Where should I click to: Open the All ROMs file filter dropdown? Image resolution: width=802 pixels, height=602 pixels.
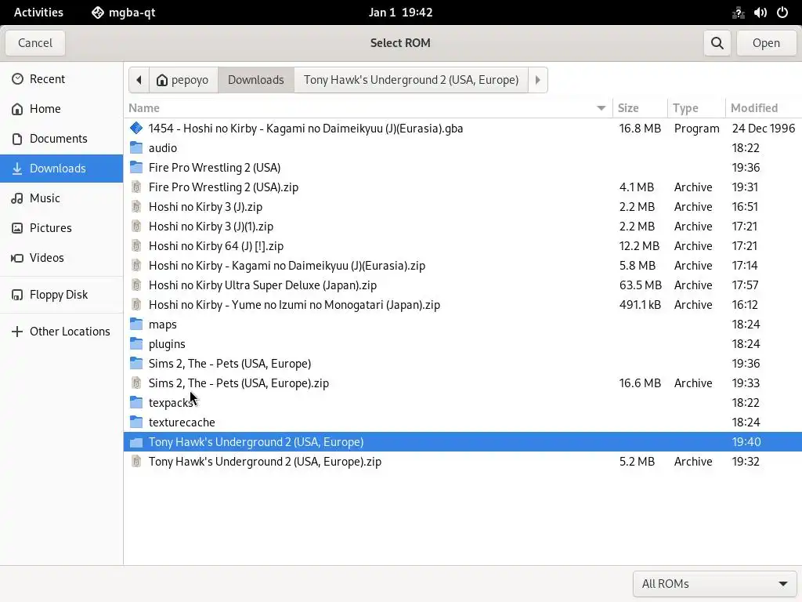pyautogui.click(x=714, y=583)
